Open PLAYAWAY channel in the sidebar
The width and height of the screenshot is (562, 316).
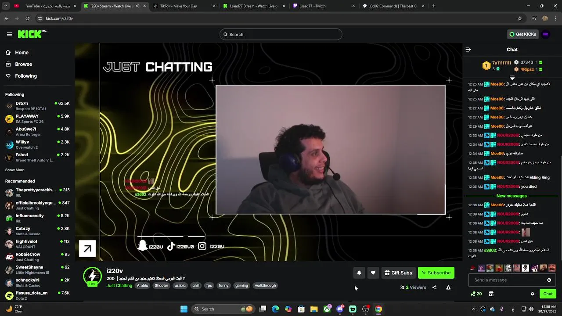click(x=37, y=118)
